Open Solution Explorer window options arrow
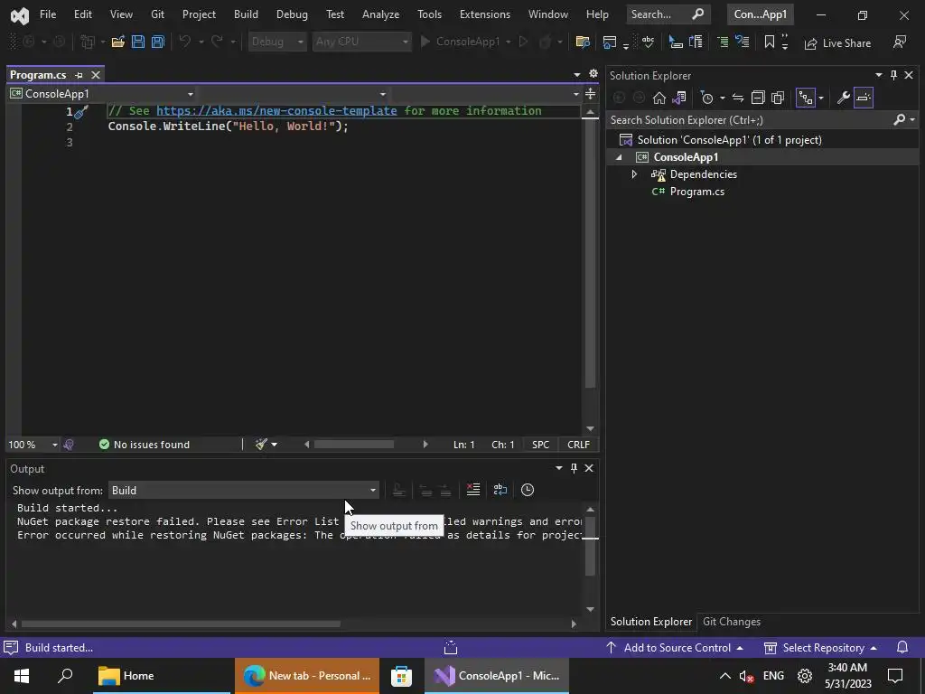The width and height of the screenshot is (925, 694). [878, 75]
